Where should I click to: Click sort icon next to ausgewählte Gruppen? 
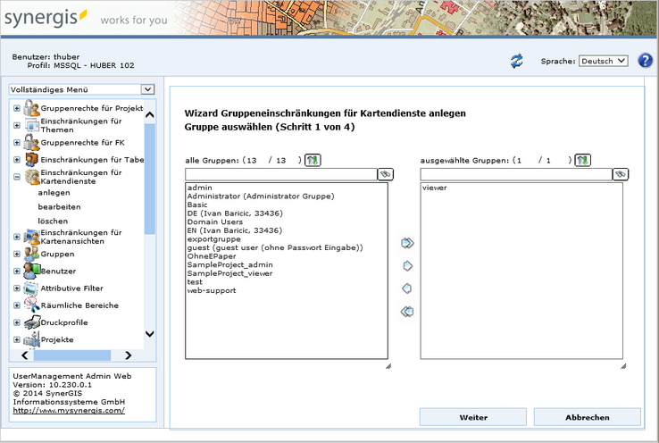click(x=582, y=160)
